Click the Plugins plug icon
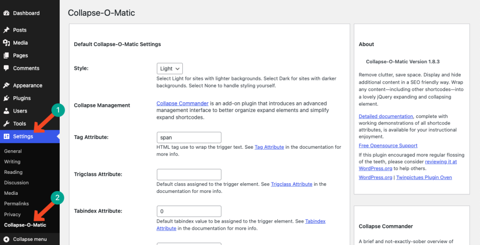 [7, 98]
